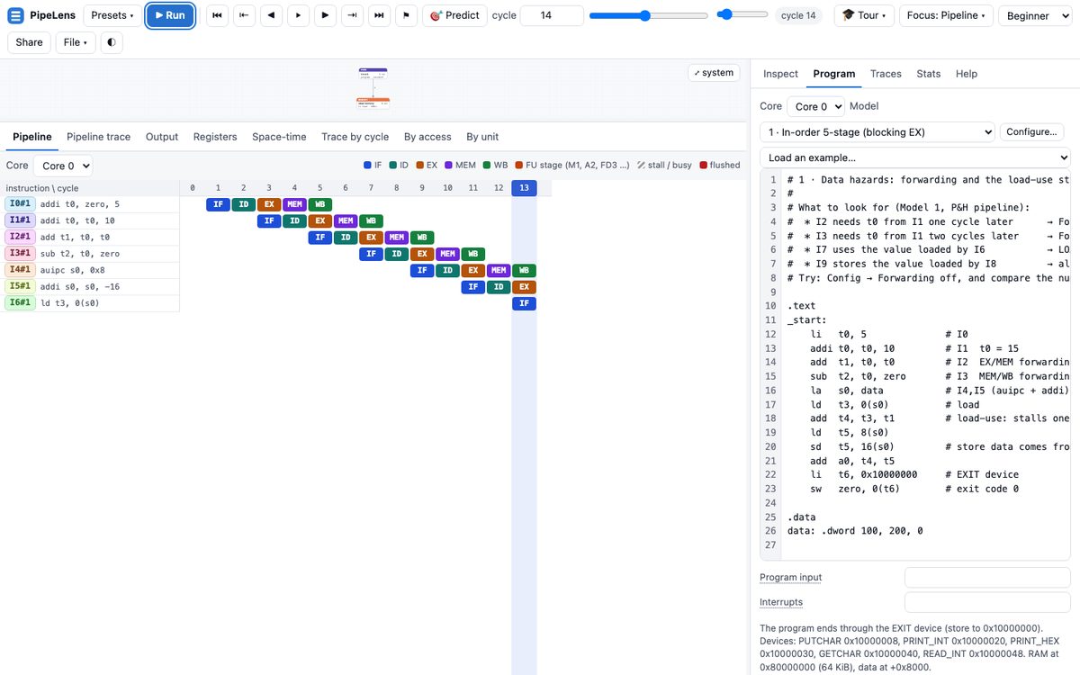Open the Trace by cycle tab

(355, 137)
